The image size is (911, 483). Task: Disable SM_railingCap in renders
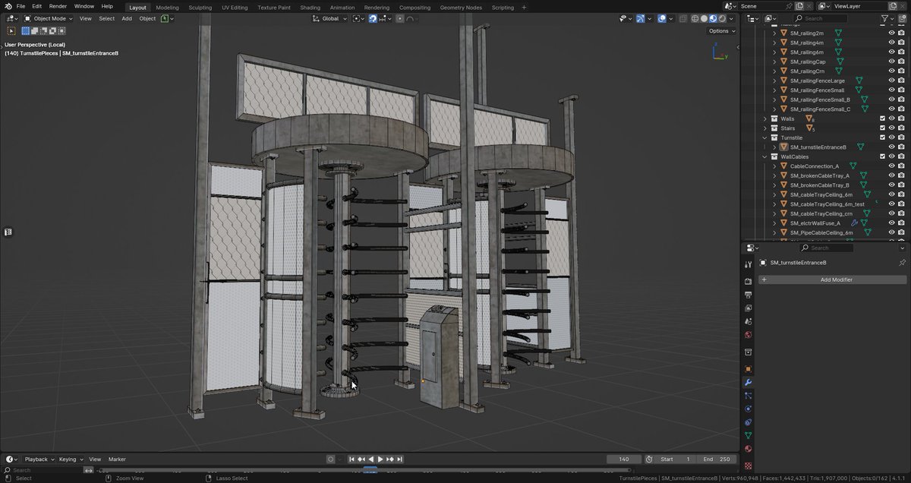(x=901, y=62)
